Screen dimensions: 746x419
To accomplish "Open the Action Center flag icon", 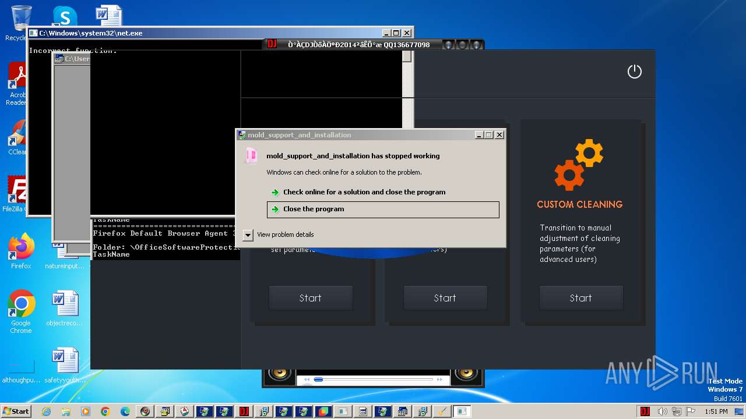I will tap(691, 411).
